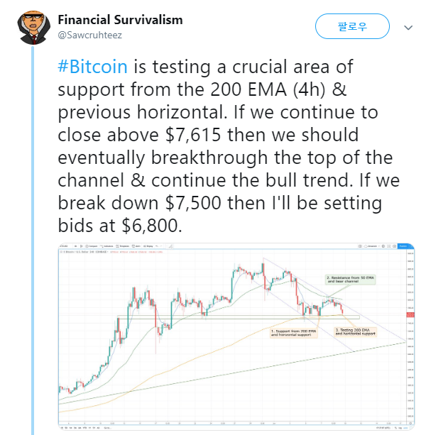The height and width of the screenshot is (435, 426).
Task: Open chart Templates in the toolbar
Action: click(123, 246)
